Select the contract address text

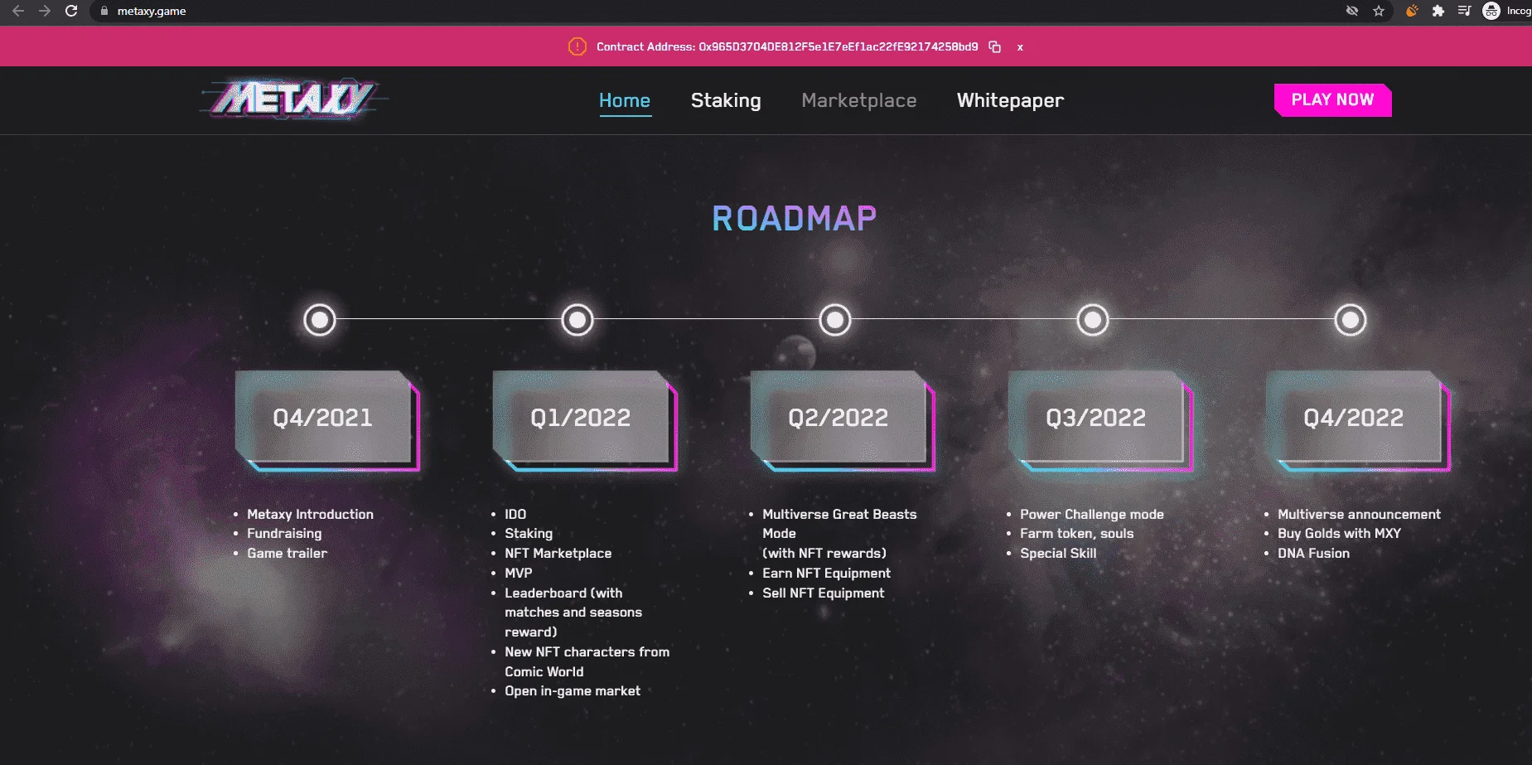tap(838, 46)
